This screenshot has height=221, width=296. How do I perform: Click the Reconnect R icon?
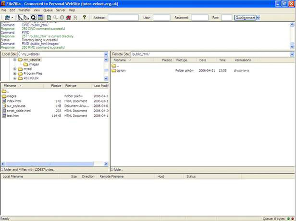coord(75,18)
